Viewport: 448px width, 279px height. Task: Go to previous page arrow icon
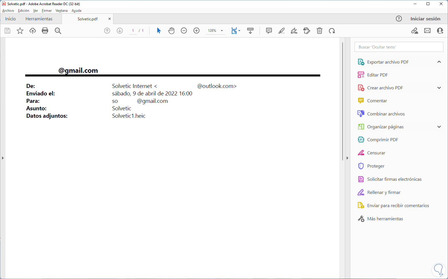point(107,31)
